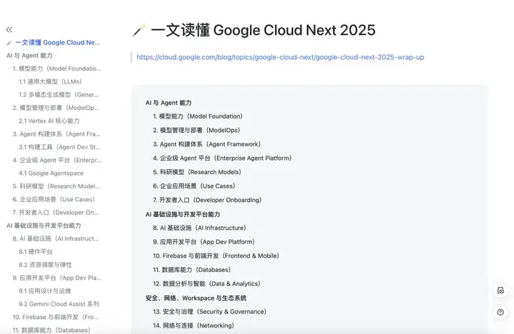This screenshot has width=514, height=334.
Task: Collapse the outline sidebar with double-chevron icon
Action: click(9, 30)
